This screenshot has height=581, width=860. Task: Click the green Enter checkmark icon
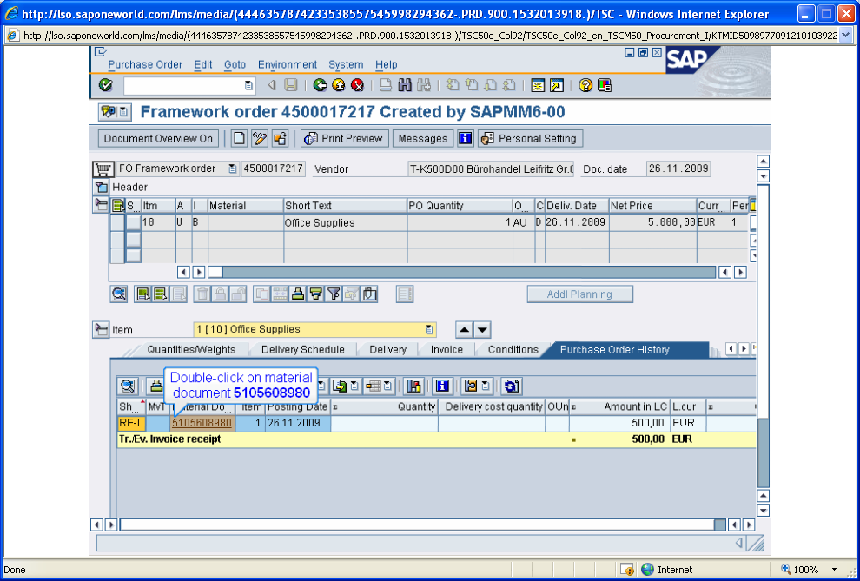pos(105,85)
